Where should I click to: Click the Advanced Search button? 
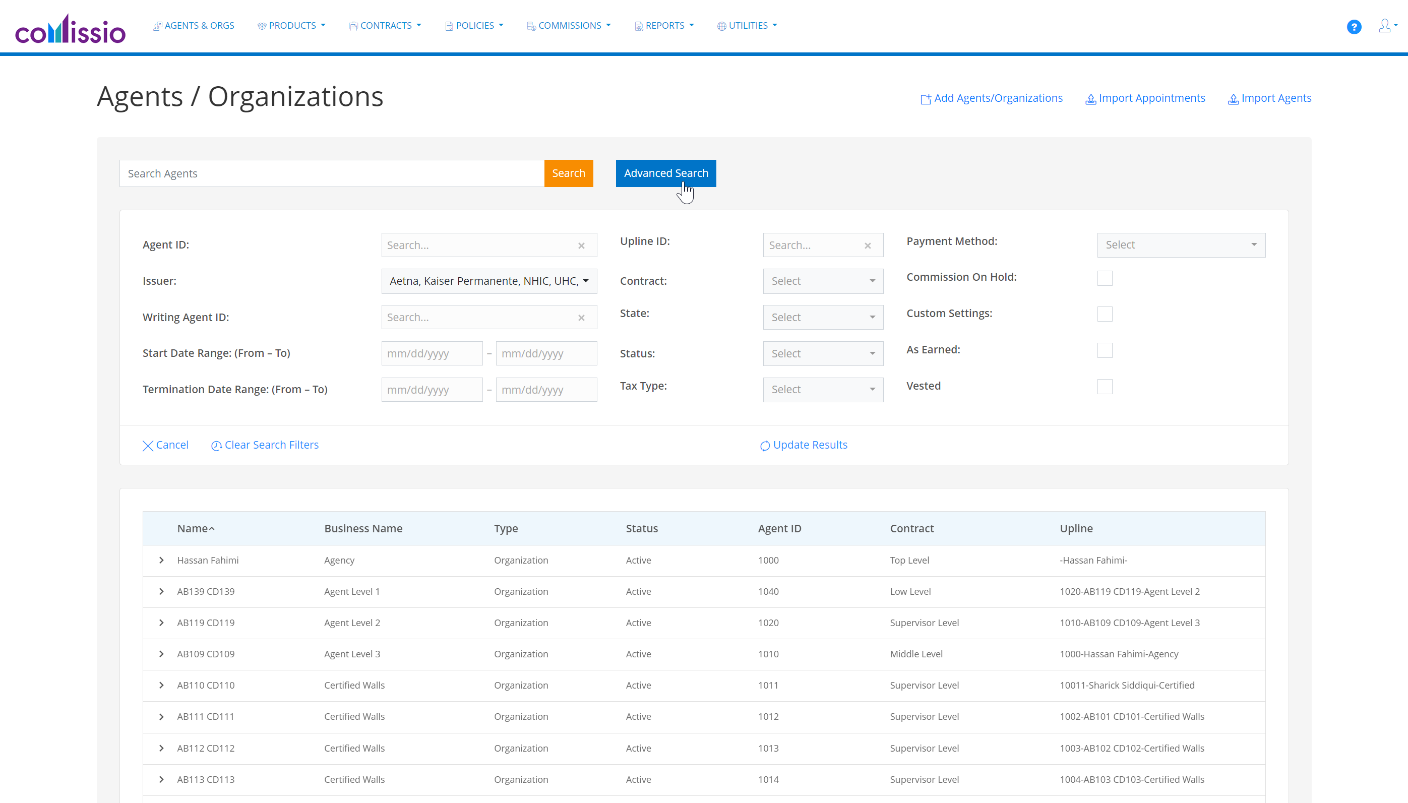pyautogui.click(x=665, y=173)
